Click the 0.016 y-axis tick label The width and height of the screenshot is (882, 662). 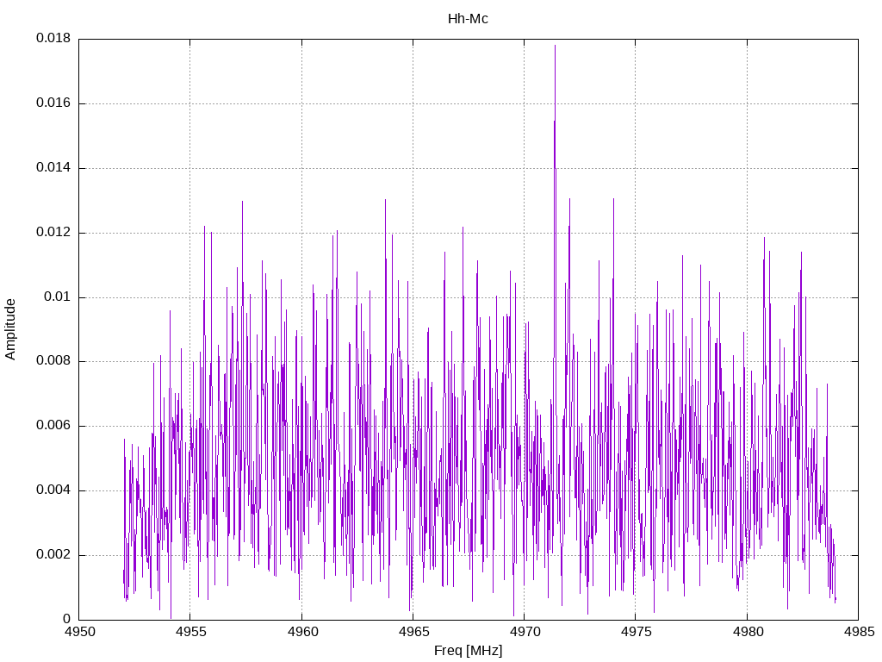click(53, 103)
